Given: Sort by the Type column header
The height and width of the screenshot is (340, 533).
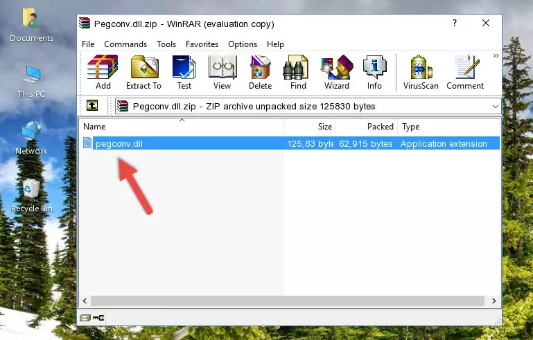Looking at the screenshot, I should (x=448, y=127).
